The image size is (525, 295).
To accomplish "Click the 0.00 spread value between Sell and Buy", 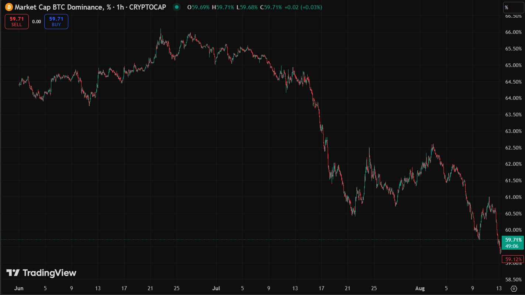I will click(x=37, y=22).
